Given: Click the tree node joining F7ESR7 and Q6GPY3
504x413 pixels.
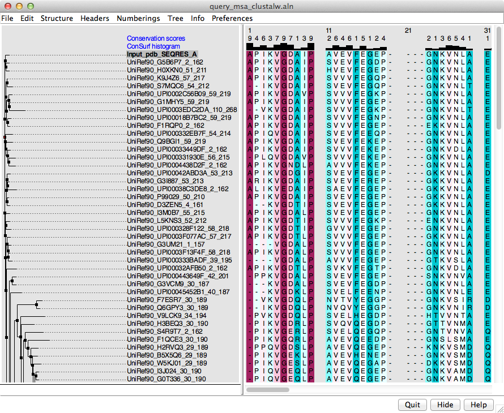Looking at the screenshot, I should (36, 304).
